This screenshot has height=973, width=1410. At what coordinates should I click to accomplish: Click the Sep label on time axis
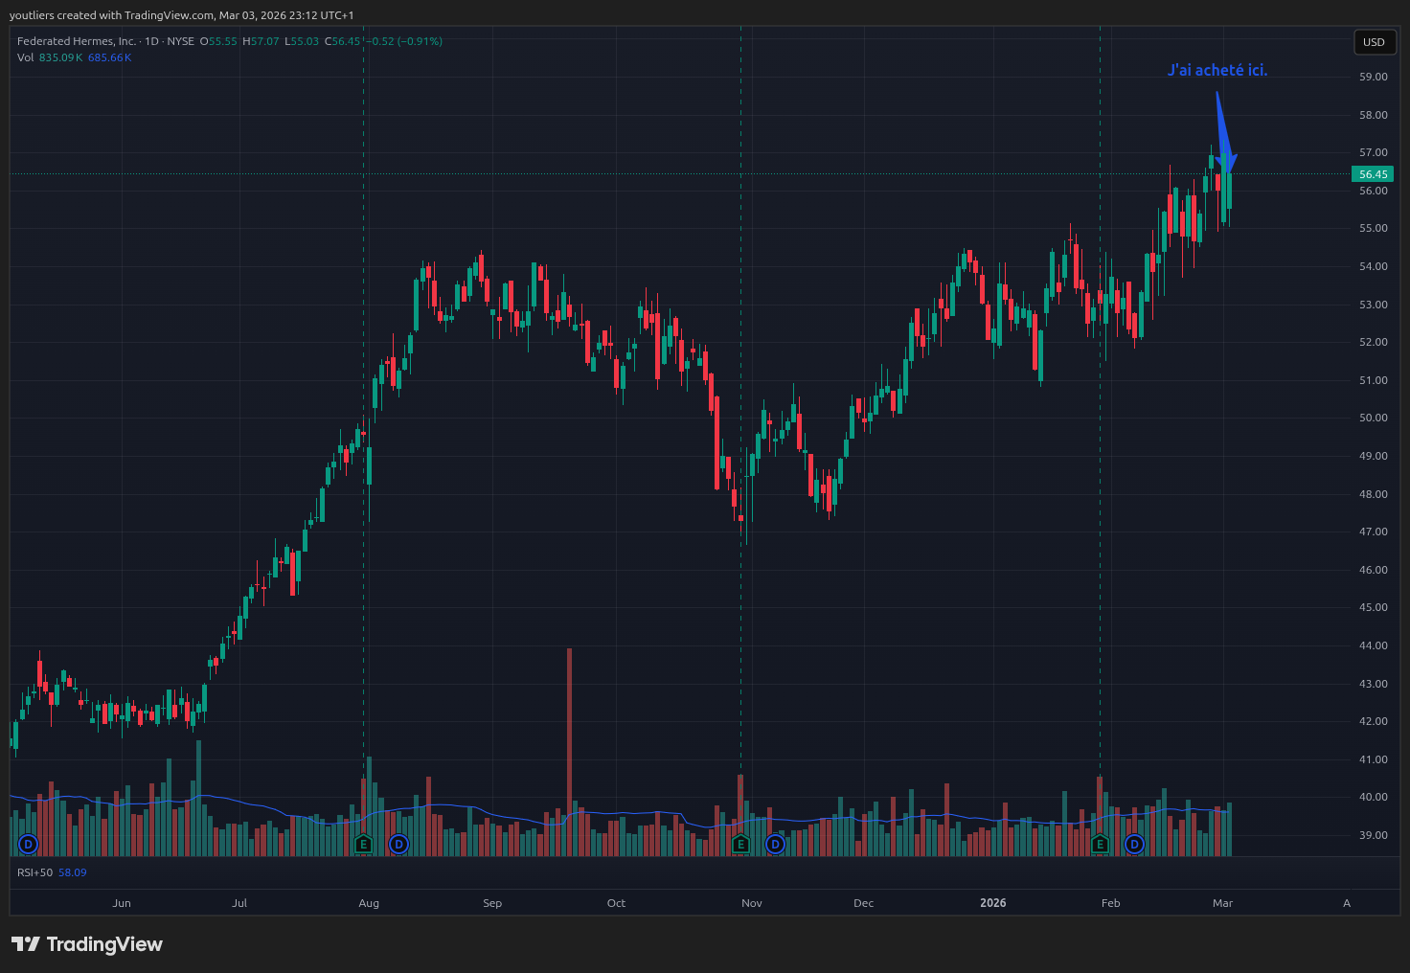click(x=492, y=903)
